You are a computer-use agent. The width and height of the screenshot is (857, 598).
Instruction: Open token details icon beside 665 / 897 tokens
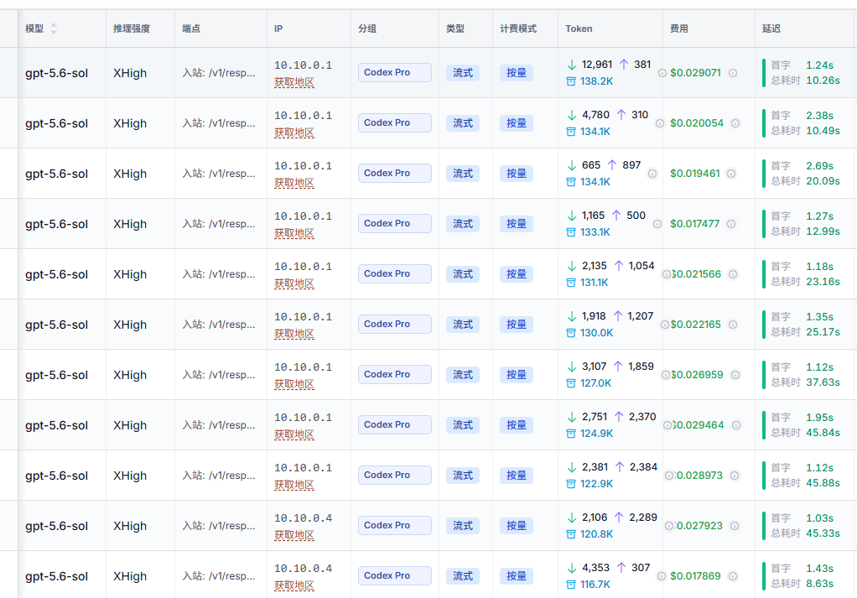point(652,174)
